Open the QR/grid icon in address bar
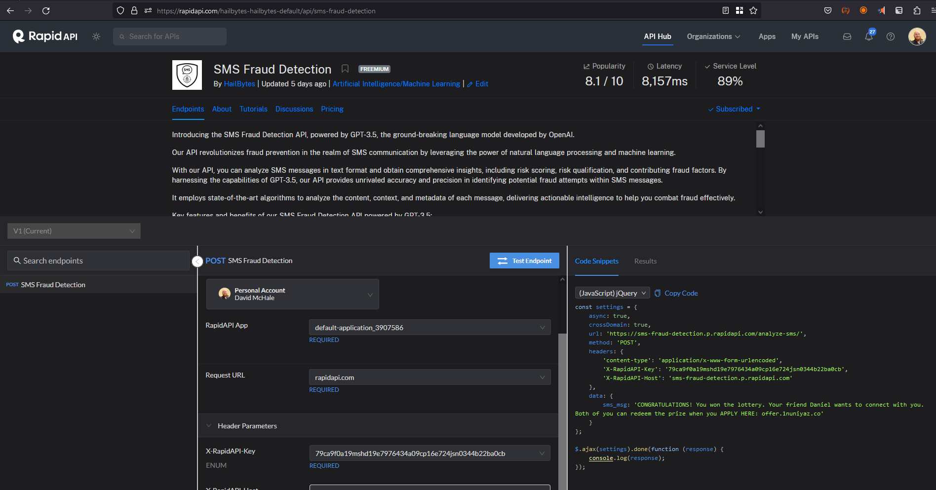Image resolution: width=936 pixels, height=490 pixels. pyautogui.click(x=740, y=10)
